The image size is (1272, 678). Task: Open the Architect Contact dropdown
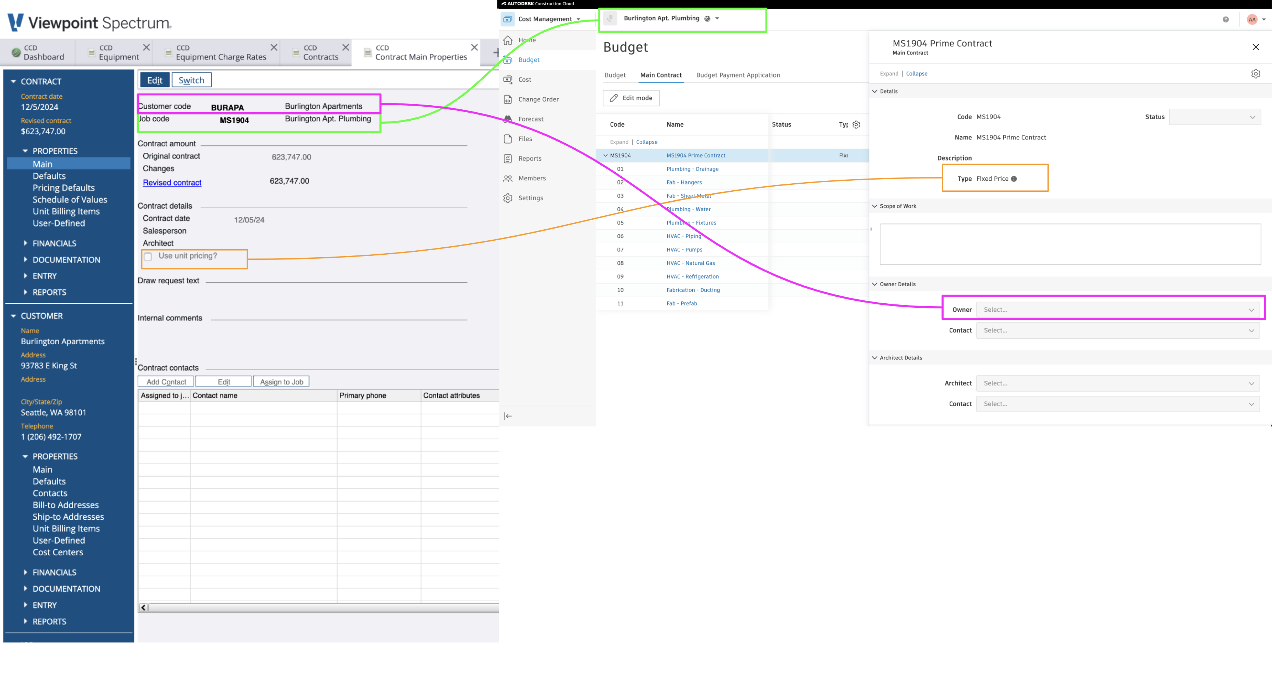[1118, 404]
